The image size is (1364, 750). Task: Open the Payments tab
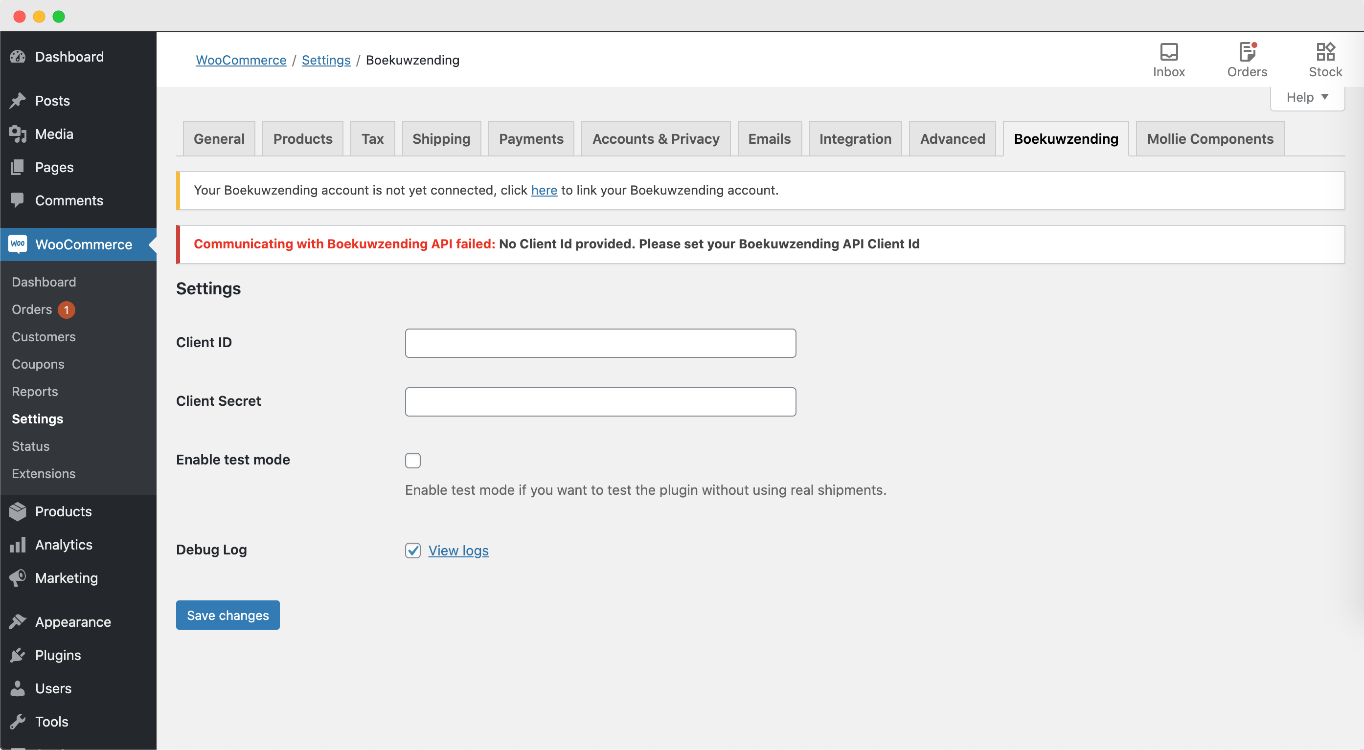point(531,139)
